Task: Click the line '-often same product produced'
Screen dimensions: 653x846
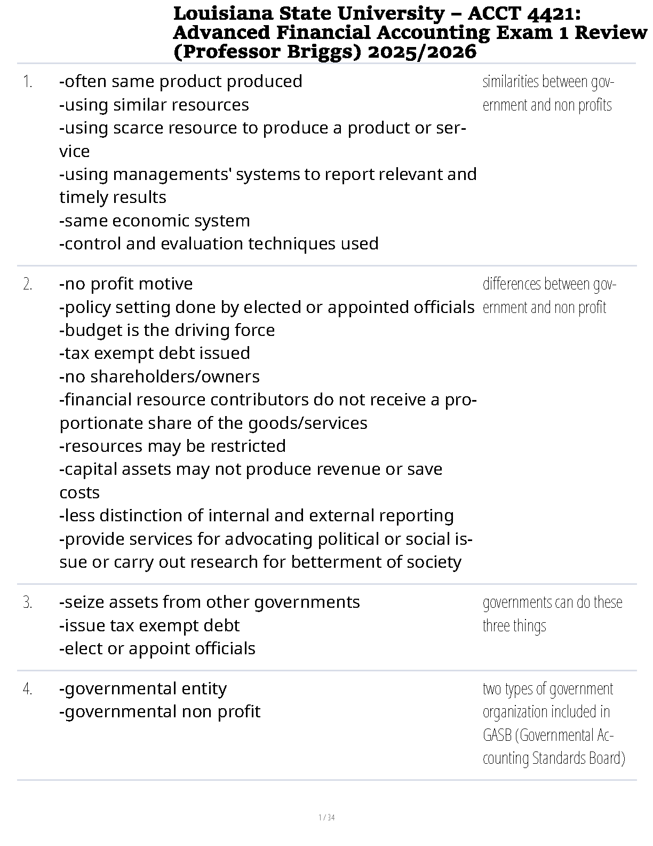Action: coord(181,82)
